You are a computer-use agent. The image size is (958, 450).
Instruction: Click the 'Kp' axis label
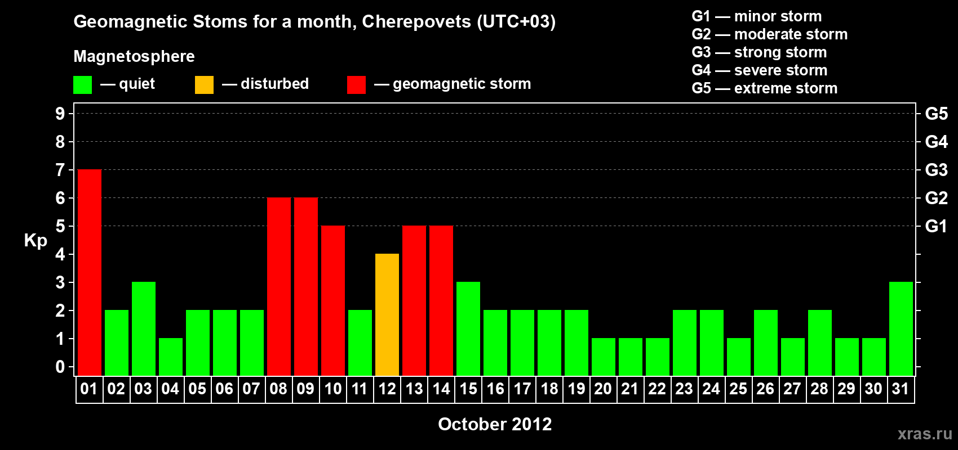click(x=36, y=241)
